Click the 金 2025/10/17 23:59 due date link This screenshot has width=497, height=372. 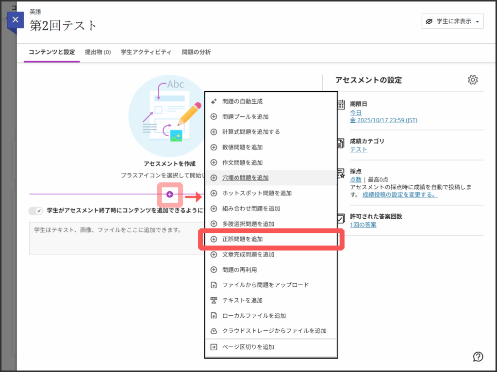(x=383, y=120)
